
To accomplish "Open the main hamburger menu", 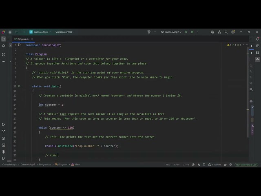I will pyautogui.click(x=10, y=32).
